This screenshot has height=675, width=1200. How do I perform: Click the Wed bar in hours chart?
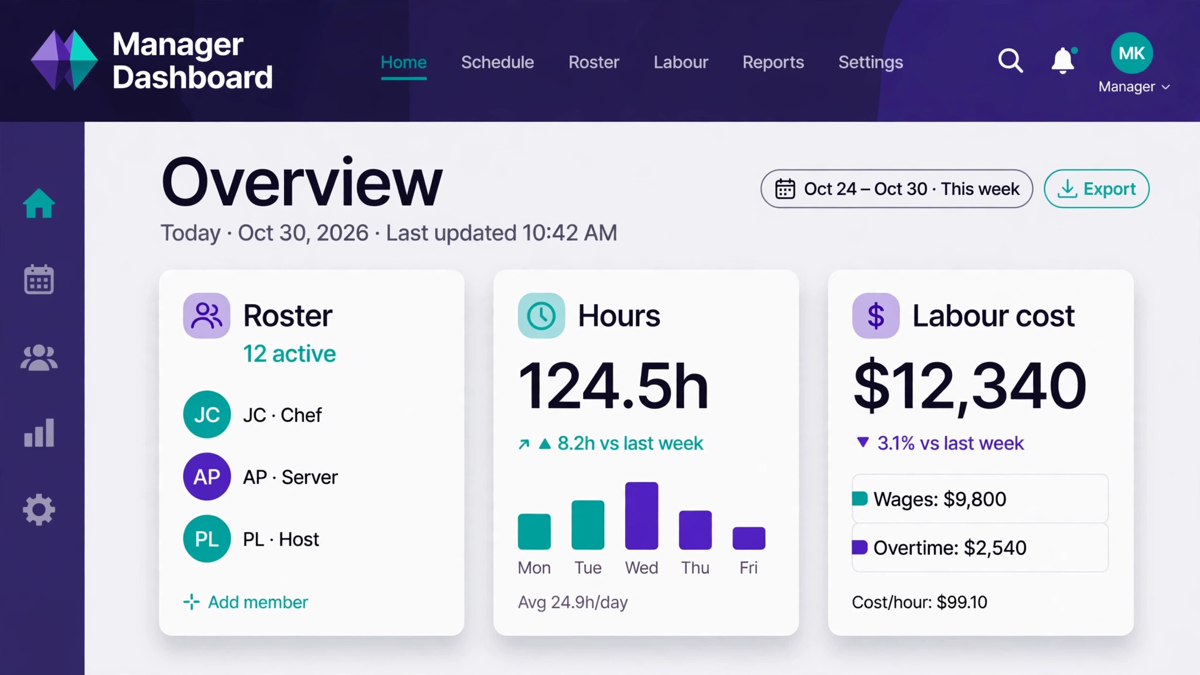[x=642, y=516]
